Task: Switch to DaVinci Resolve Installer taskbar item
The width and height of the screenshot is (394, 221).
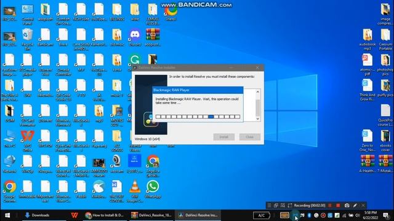Action: tap(198, 215)
